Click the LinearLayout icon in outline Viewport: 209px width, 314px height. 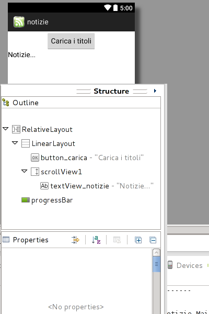tap(26, 143)
